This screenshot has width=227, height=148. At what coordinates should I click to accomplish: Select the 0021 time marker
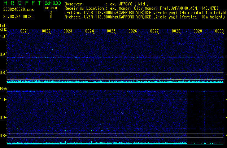pos(25,31)
